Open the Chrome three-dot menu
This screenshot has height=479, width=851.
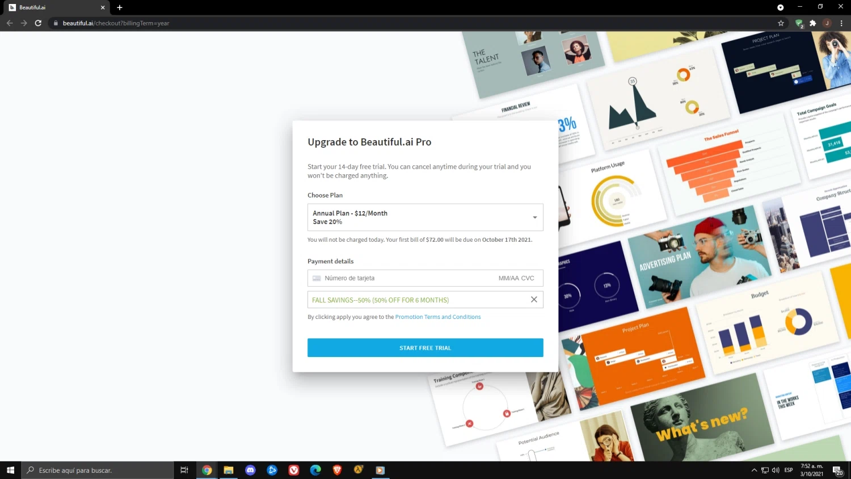tap(841, 23)
